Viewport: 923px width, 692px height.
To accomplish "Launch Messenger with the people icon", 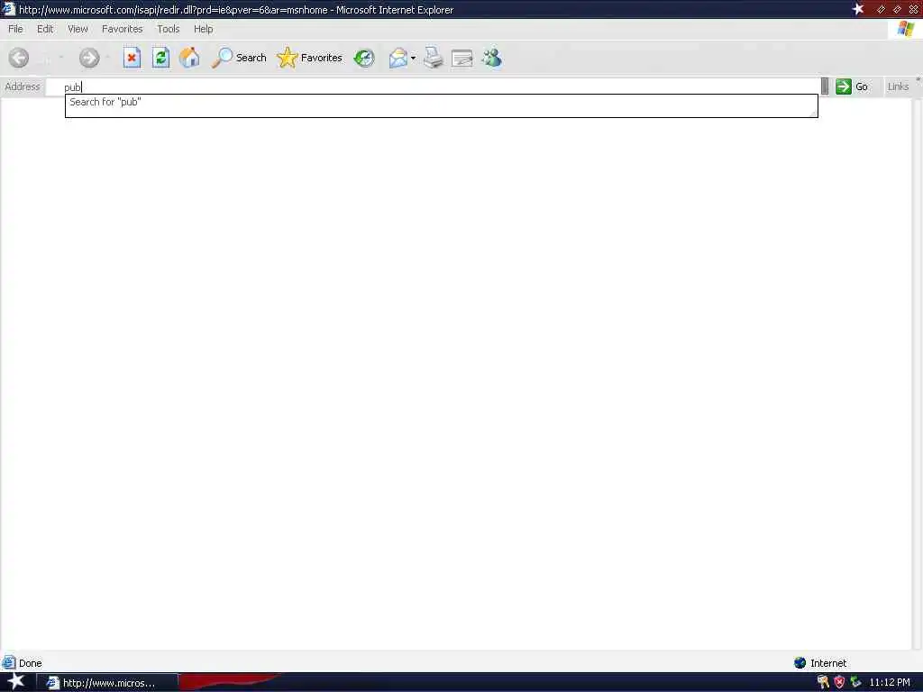I will point(491,58).
